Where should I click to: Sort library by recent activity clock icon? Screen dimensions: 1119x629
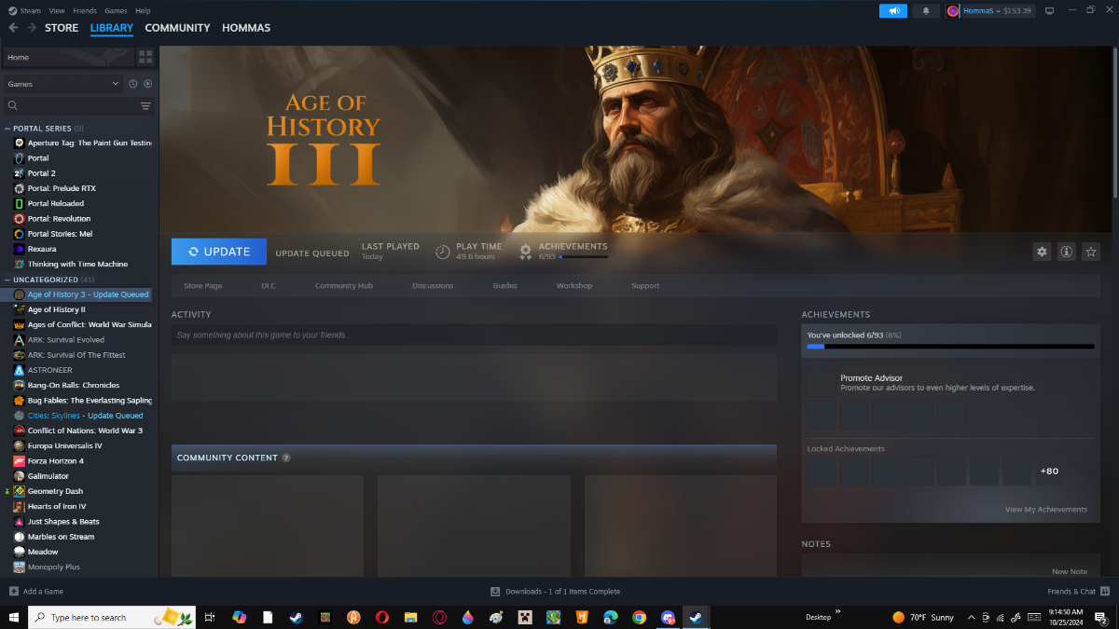pyautogui.click(x=133, y=84)
